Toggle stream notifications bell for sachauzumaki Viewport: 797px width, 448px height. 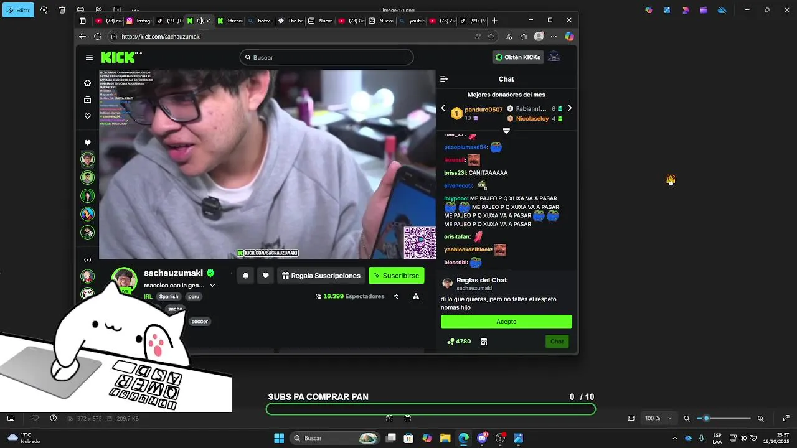click(245, 276)
